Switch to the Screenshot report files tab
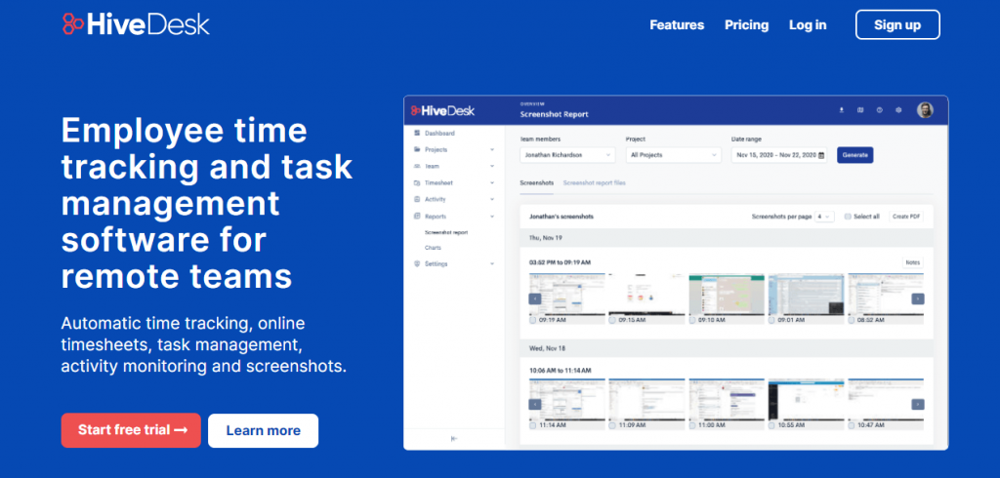This screenshot has width=1000, height=478. pyautogui.click(x=595, y=183)
